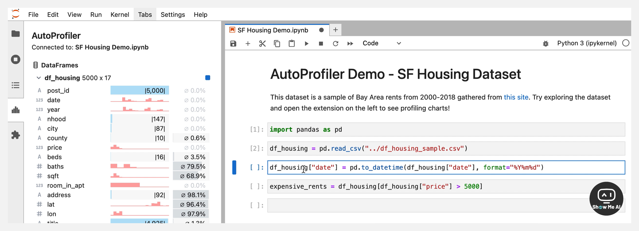Viewport: 639px width, 231px height.
Task: Expand the address column profile
Action: tap(121, 195)
